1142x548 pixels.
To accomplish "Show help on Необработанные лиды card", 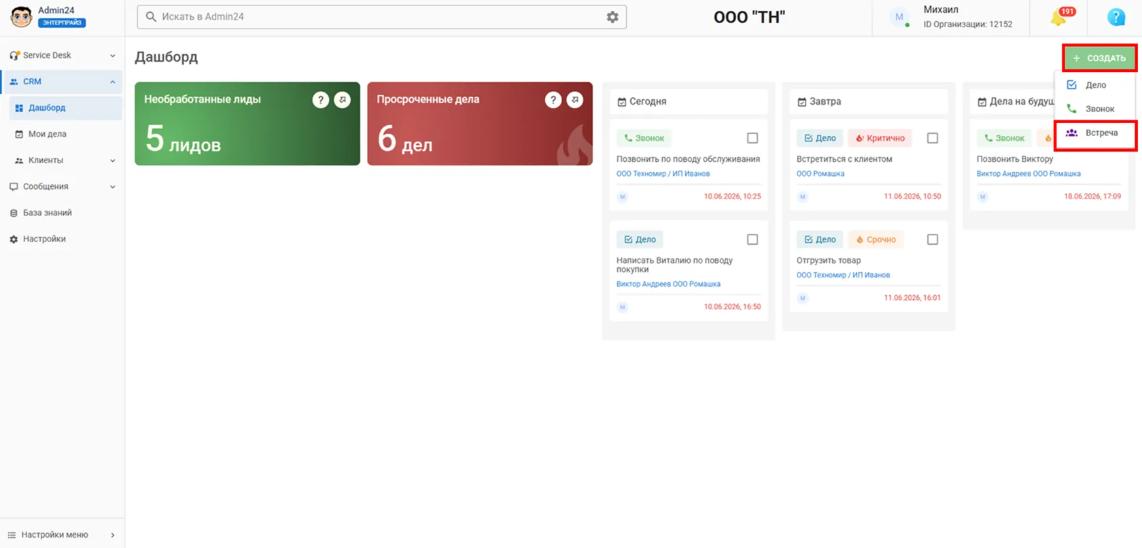I will (321, 100).
